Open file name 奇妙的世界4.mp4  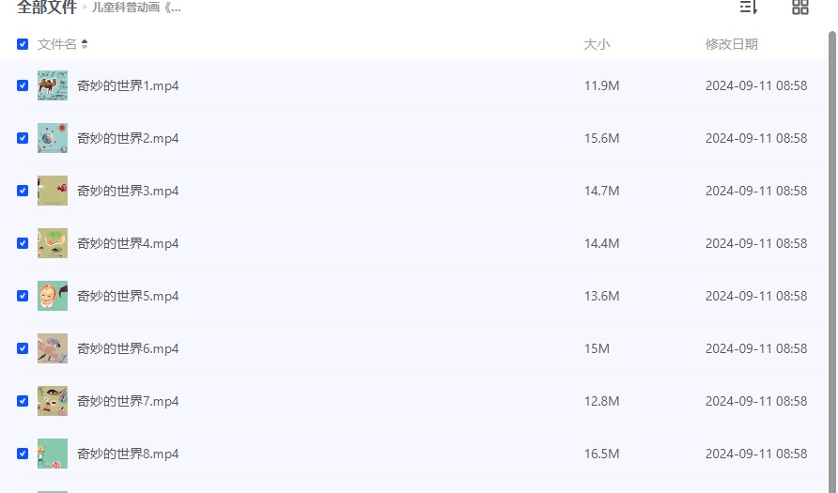128,243
